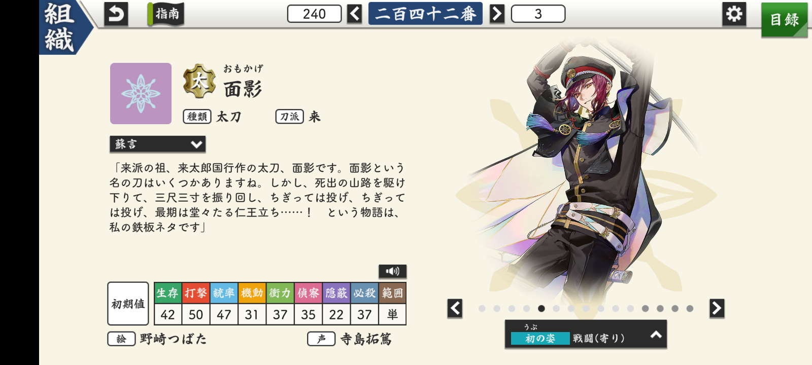This screenshot has width=812, height=365.
Task: Open the 目録 catalog button
Action: click(x=784, y=20)
